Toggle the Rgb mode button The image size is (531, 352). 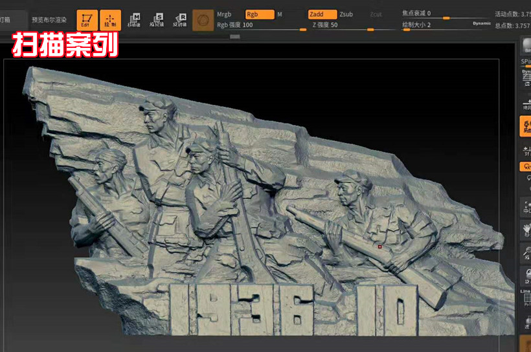point(260,14)
